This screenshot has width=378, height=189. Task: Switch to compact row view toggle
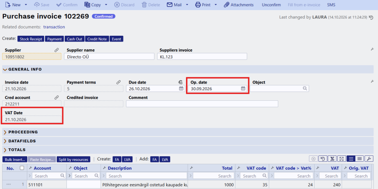[360, 159]
